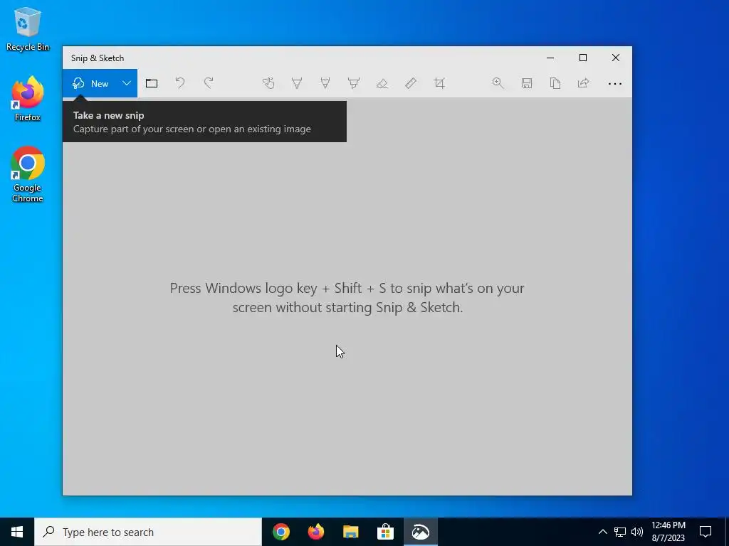Select the Firefox desktop shortcut
Image resolution: width=729 pixels, height=546 pixels.
(x=28, y=99)
